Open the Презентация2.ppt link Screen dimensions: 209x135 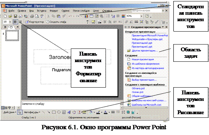coord(142,43)
